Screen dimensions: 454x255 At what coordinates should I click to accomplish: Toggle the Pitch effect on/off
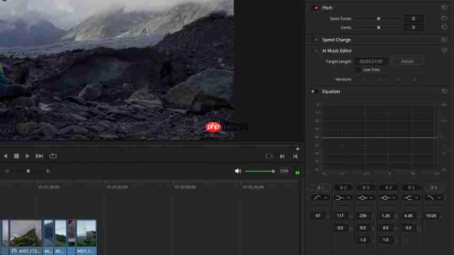[x=316, y=8]
